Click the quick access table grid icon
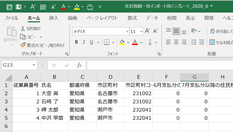Image resolution: width=233 pixels, height=132 pixels. click(x=43, y=7)
